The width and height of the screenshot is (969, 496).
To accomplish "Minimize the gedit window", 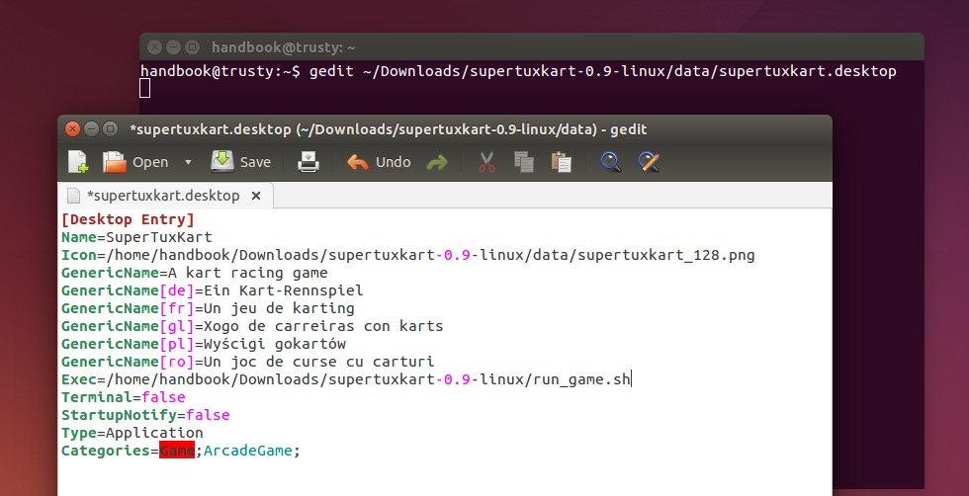I will (x=91, y=129).
